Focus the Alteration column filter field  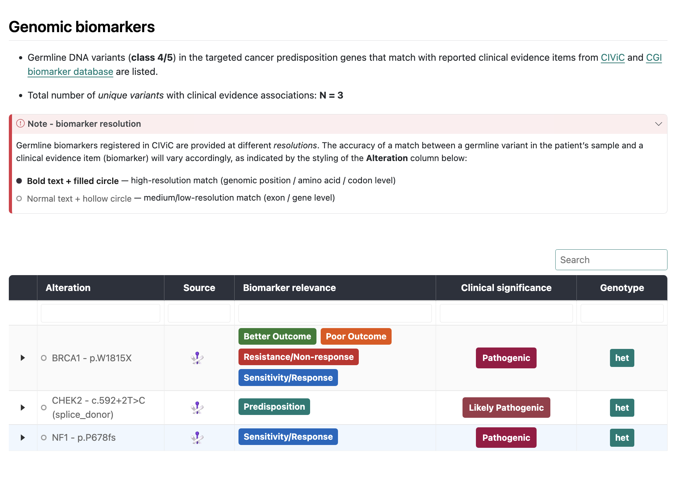[x=101, y=313]
